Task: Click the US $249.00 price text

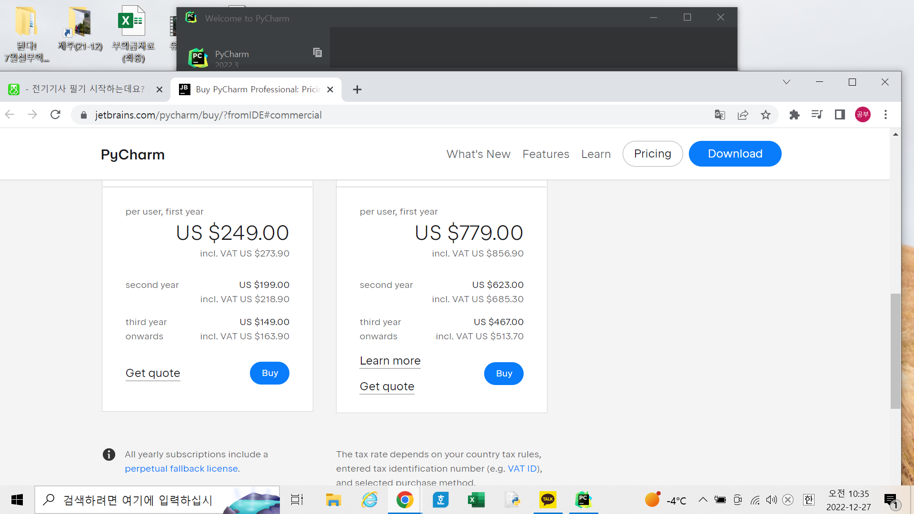Action: (232, 233)
